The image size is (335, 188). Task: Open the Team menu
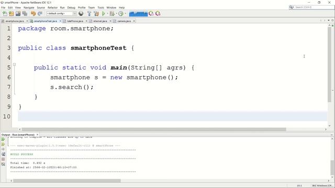(x=92, y=7)
